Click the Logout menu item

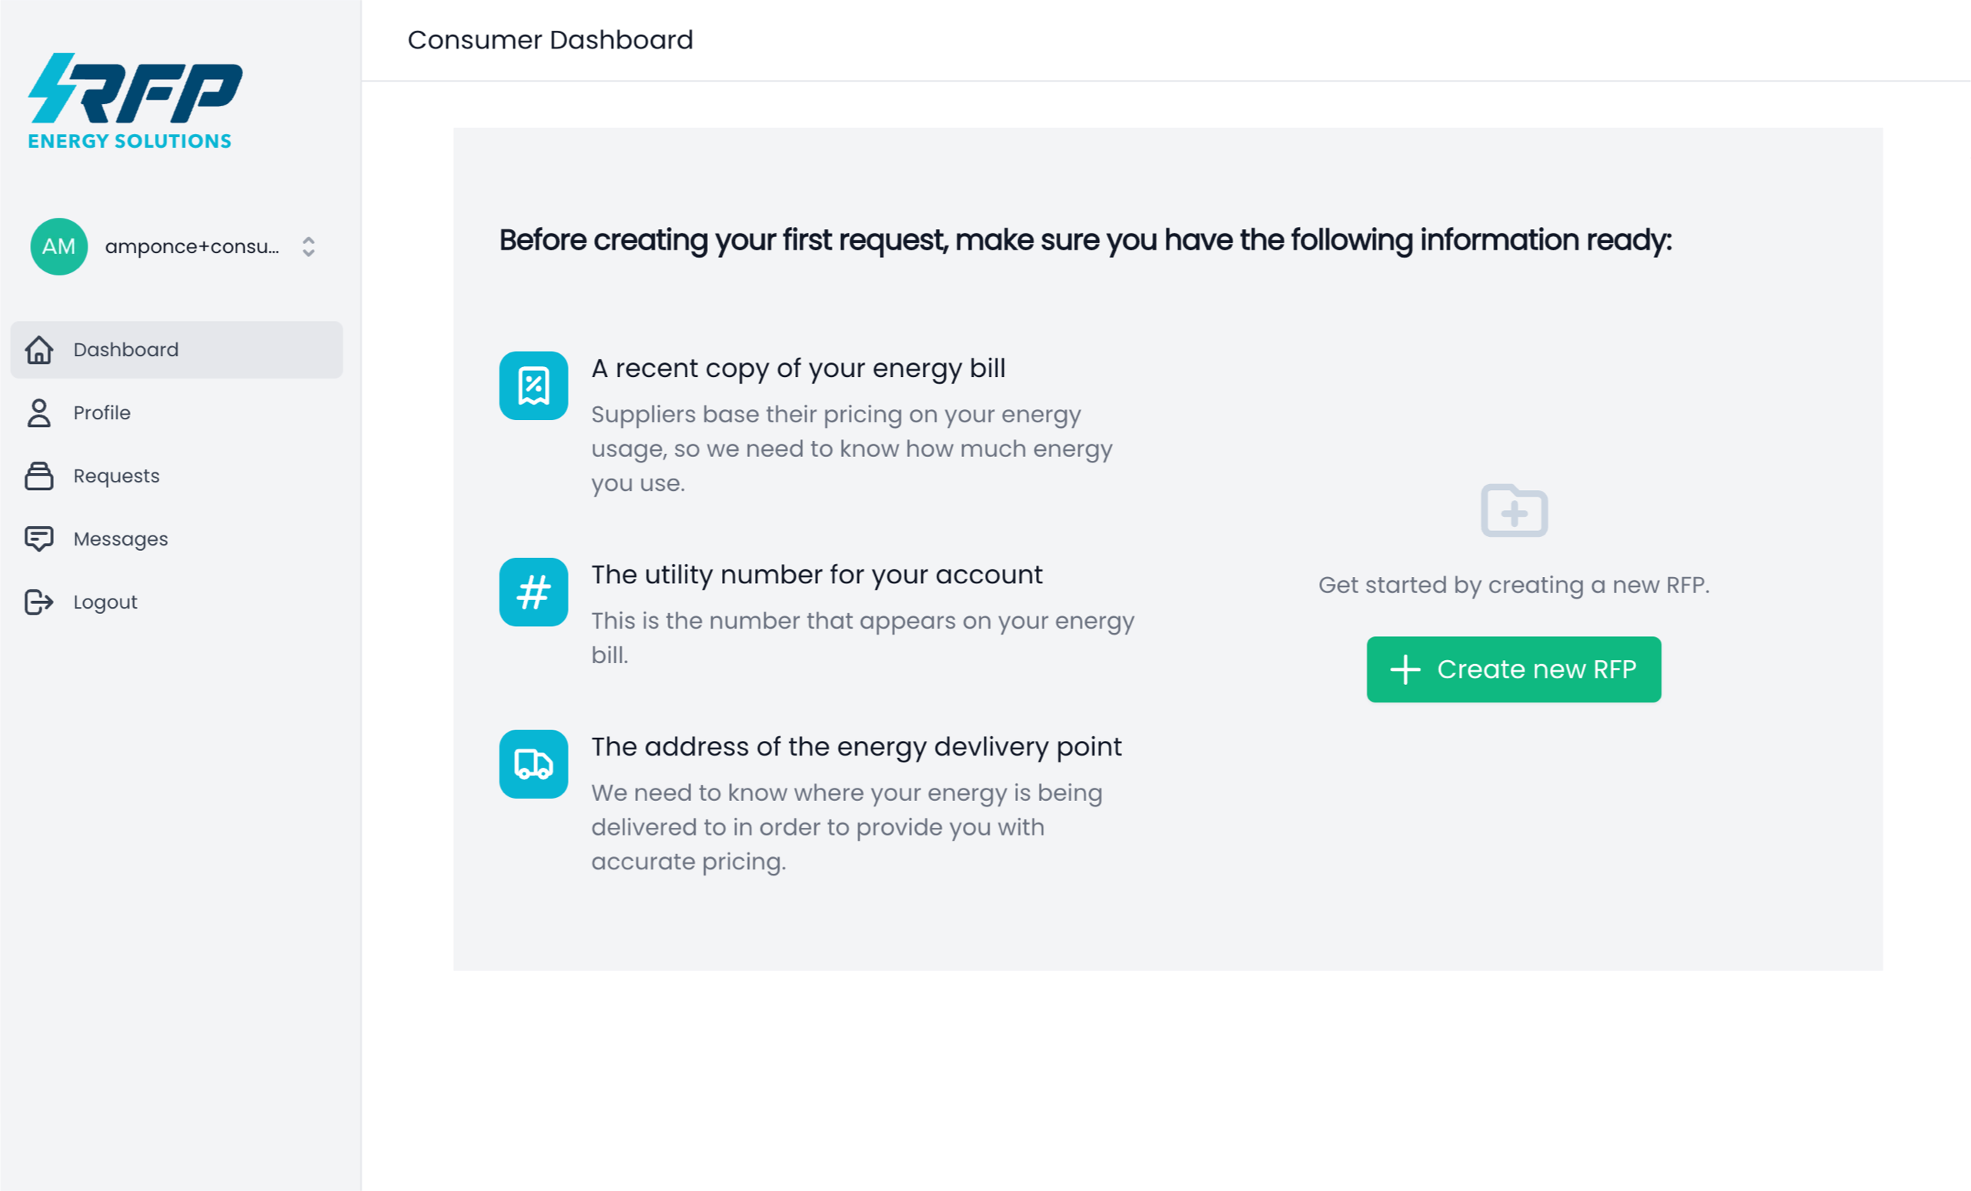pos(105,602)
